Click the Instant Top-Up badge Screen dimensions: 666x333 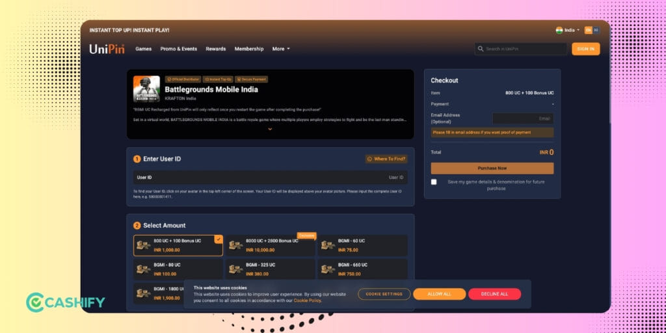click(x=218, y=79)
